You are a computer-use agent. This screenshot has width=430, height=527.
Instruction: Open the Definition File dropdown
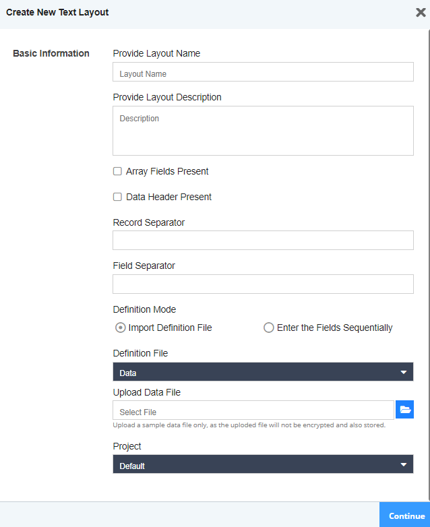(263, 372)
